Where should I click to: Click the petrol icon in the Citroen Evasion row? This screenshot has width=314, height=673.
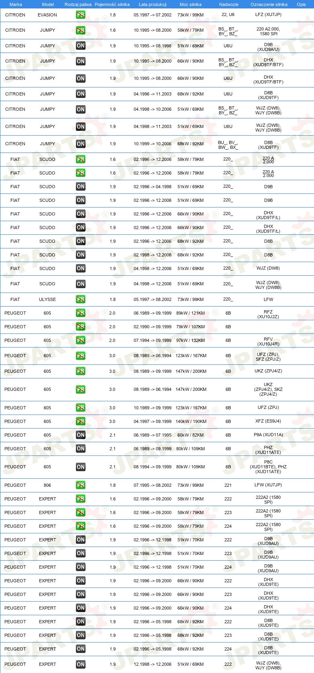(81, 15)
